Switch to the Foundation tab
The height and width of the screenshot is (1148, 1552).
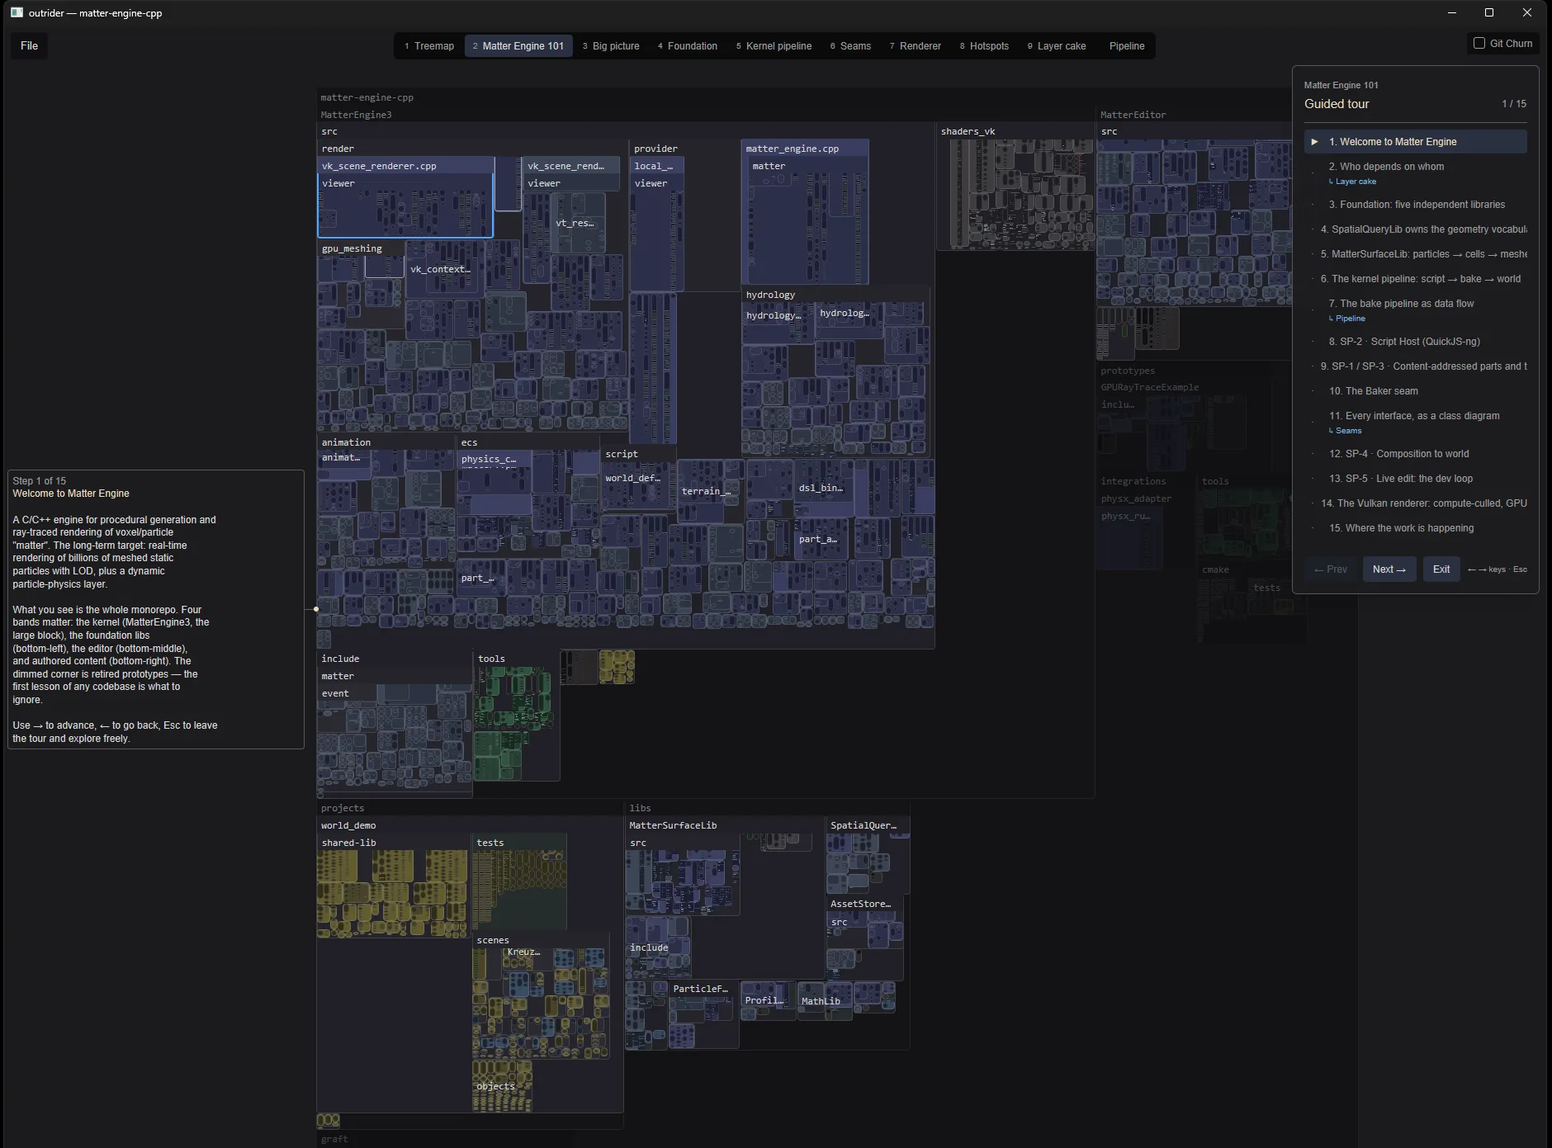pyautogui.click(x=688, y=46)
